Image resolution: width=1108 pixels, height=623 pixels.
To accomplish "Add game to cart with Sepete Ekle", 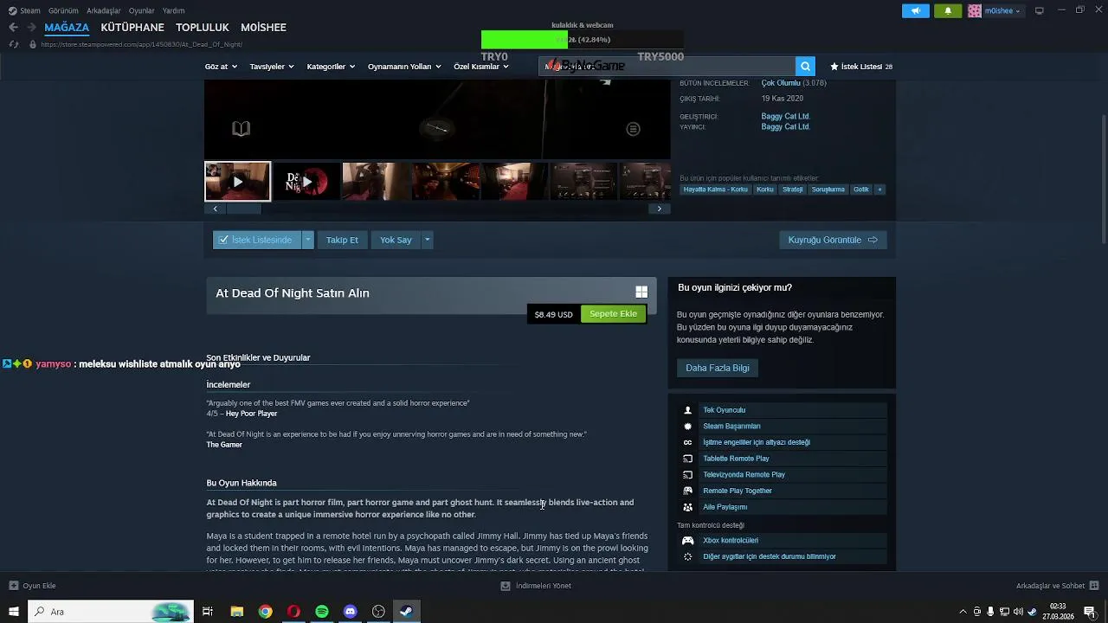I will (613, 314).
